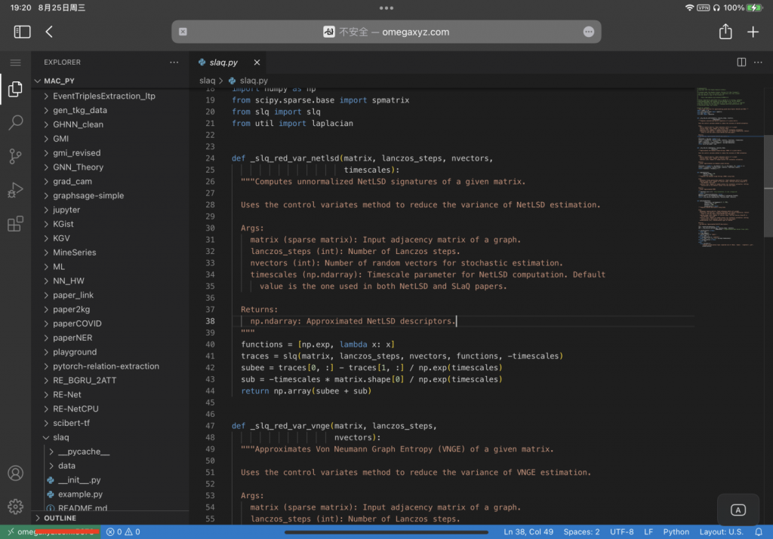
Task: Click Spaces: 2 indentation setting
Action: click(581, 531)
